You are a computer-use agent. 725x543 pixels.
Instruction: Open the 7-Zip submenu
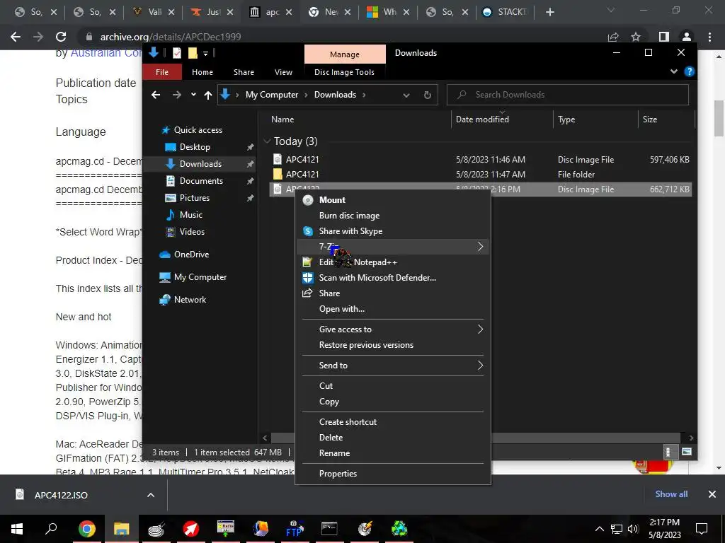(392, 247)
